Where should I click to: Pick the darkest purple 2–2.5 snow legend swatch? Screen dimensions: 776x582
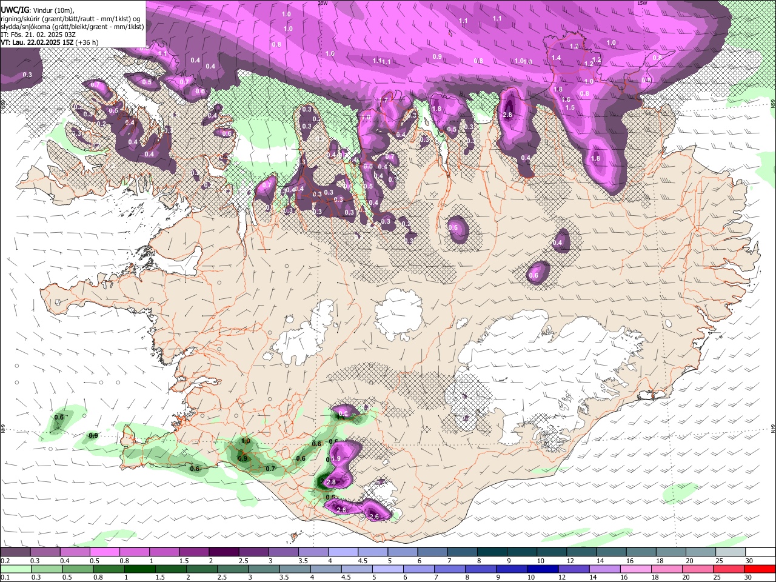(x=223, y=552)
